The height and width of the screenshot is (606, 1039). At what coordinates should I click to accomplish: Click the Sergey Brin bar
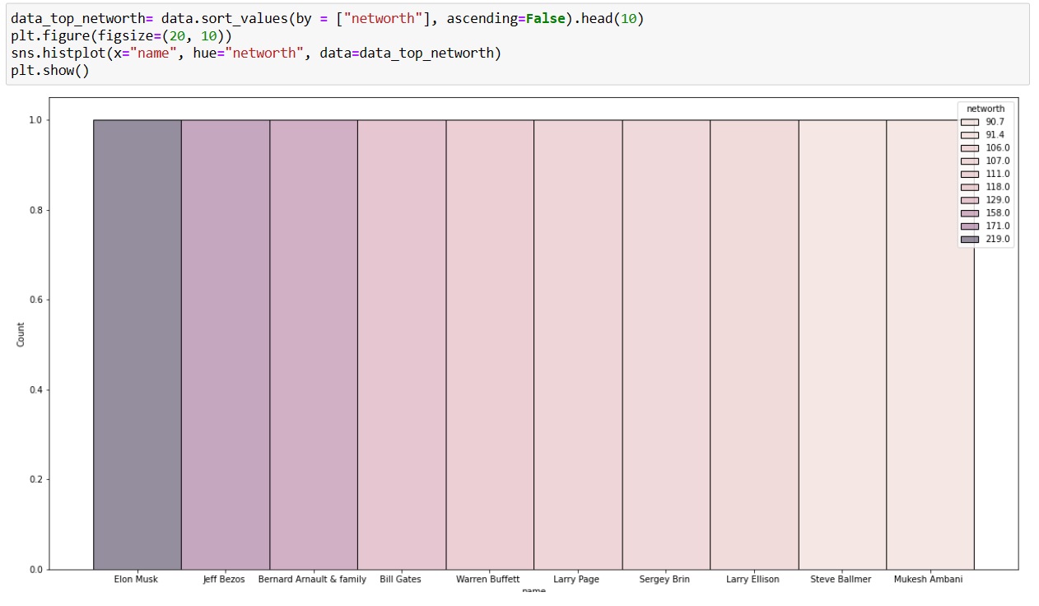coord(666,344)
